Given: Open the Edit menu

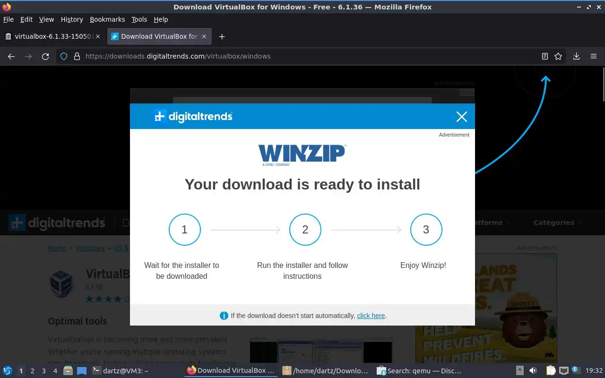Looking at the screenshot, I should [x=26, y=19].
